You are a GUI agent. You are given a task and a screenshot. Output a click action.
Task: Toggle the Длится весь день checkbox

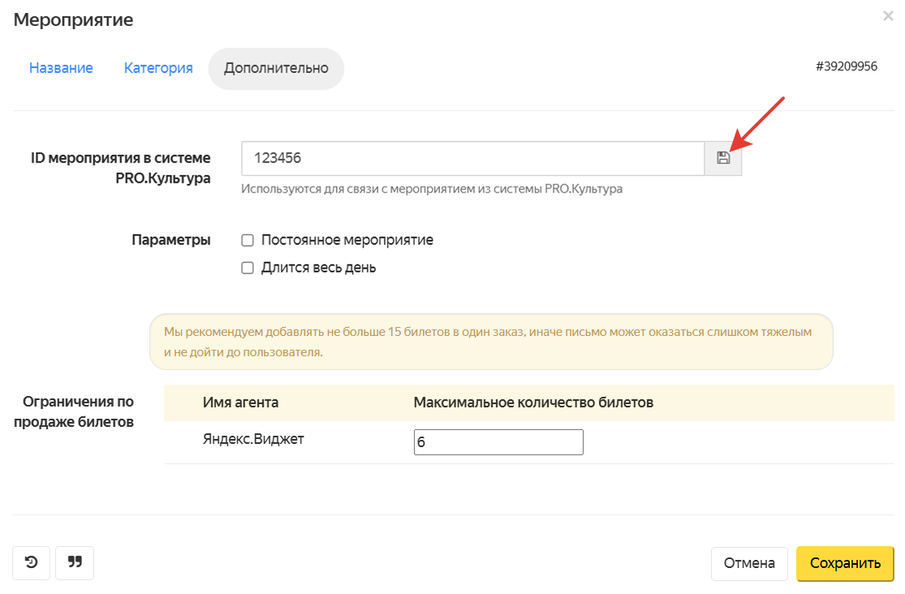pyautogui.click(x=248, y=268)
